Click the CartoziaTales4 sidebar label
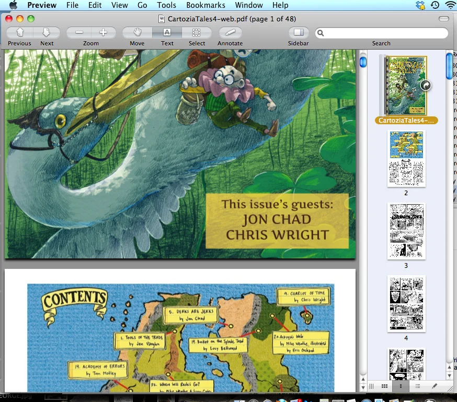The width and height of the screenshot is (457, 402). 406,121
